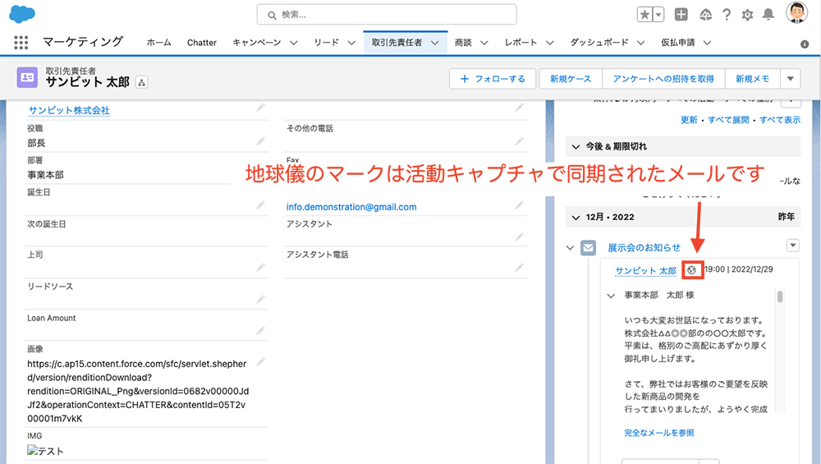Click the アンケートへの招待を取得 button

coord(663,79)
